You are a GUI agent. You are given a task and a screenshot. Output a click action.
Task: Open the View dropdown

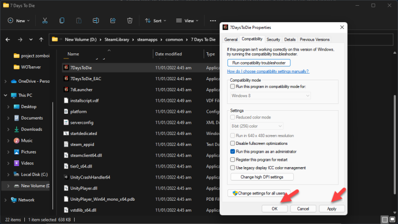coord(187,21)
